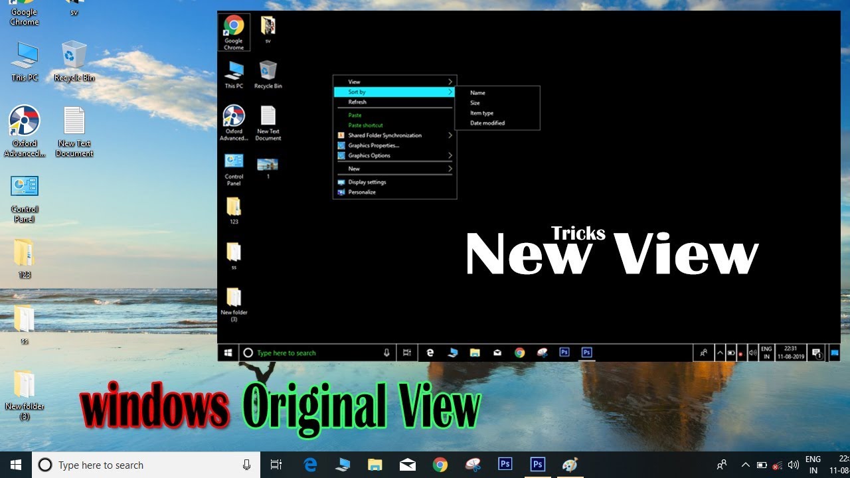Select Oxford Advanced shortcut on outer desktop
The width and height of the screenshot is (850, 478).
pyautogui.click(x=25, y=131)
